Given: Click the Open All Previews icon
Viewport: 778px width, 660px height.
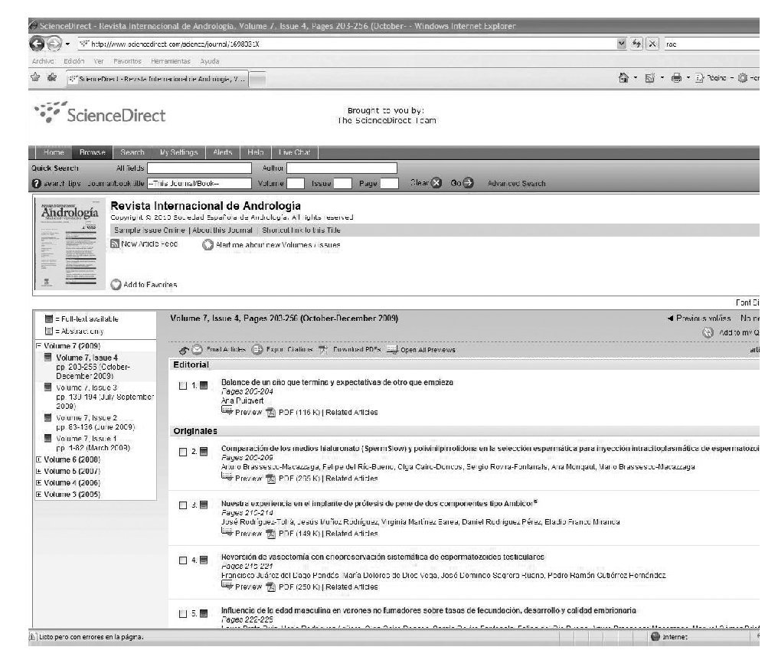Looking at the screenshot, I should [392, 350].
